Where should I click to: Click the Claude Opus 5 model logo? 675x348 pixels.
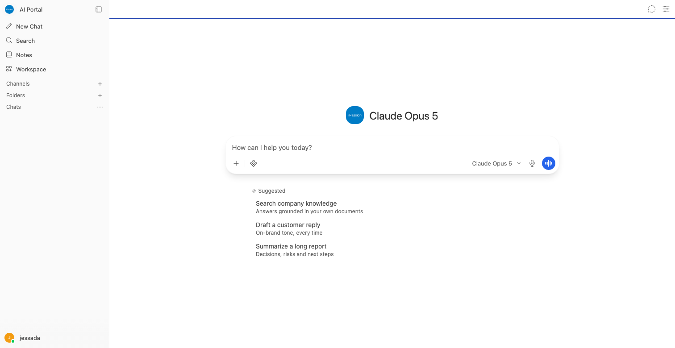(x=355, y=115)
